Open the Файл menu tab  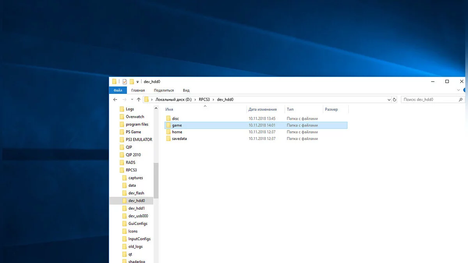[x=118, y=90]
